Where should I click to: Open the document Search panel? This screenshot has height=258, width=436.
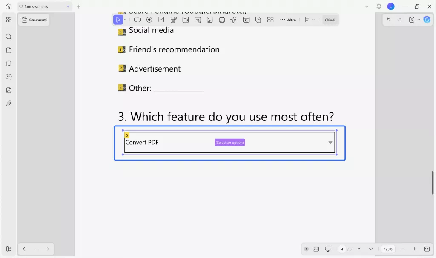(x=9, y=37)
